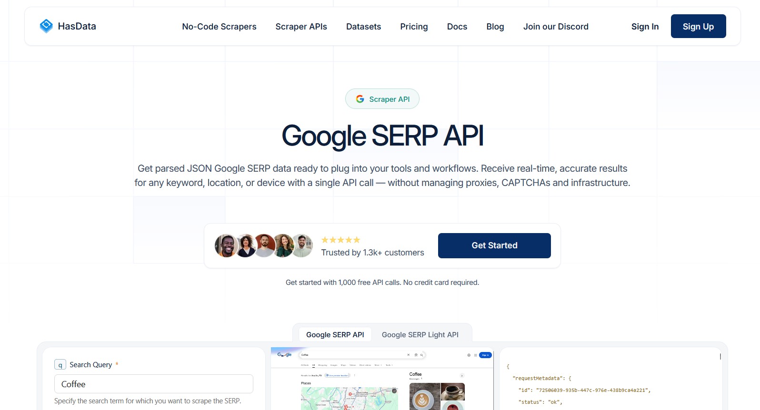Screen dimensions: 760x410
Task: Open the Docs page
Action: click(457, 27)
